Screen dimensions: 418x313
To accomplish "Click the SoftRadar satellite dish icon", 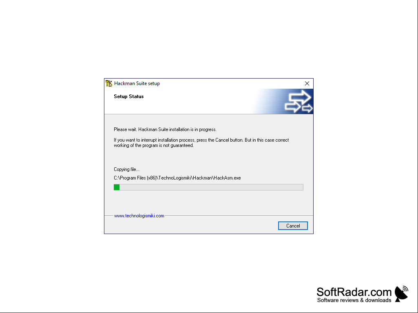I will pyautogui.click(x=401, y=293).
